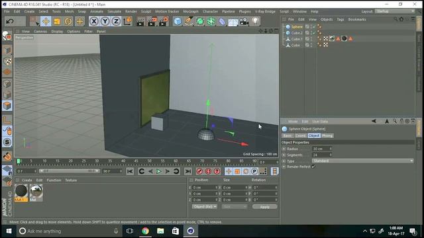Toggle Position key recording icon
Image resolution: width=424 pixels, height=238 pixels.
(229, 171)
